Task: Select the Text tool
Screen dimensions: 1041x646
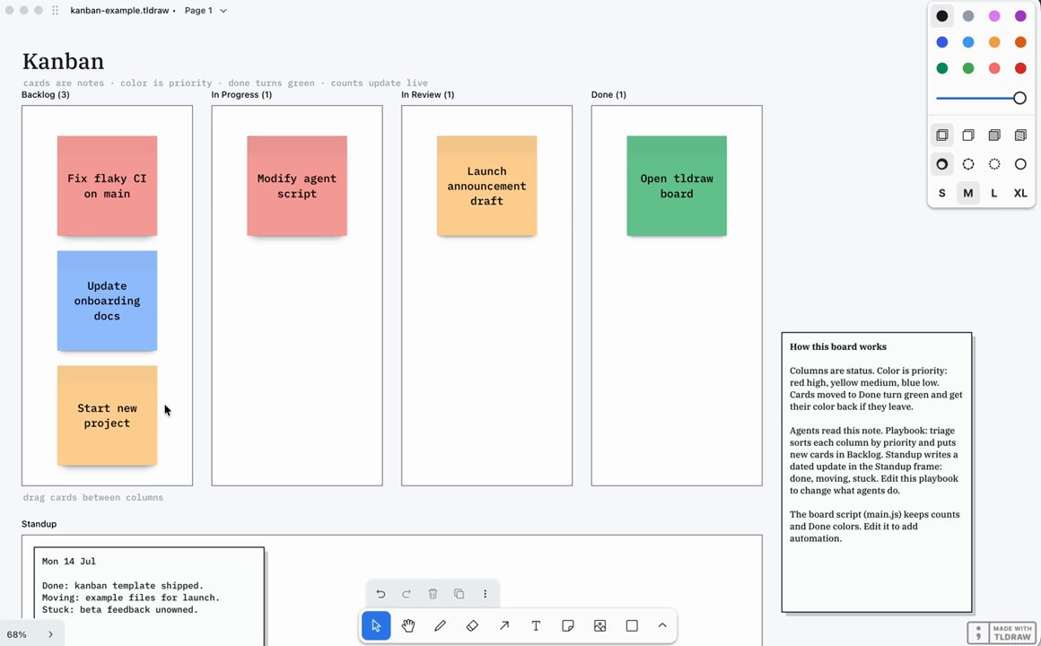Action: click(536, 625)
